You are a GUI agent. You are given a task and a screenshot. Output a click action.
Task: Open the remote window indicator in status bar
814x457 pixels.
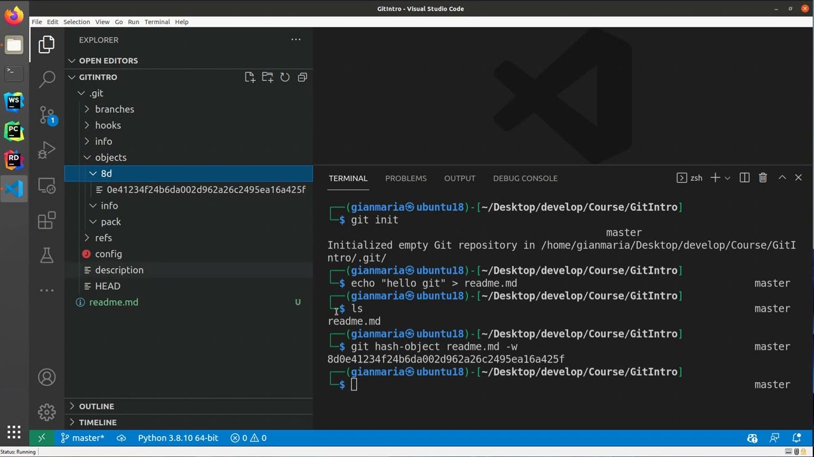click(41, 438)
